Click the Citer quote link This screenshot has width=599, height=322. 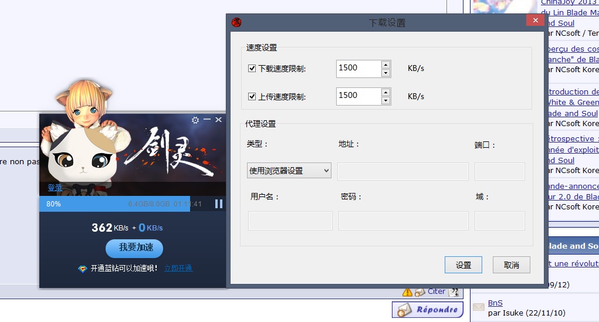[x=436, y=292]
